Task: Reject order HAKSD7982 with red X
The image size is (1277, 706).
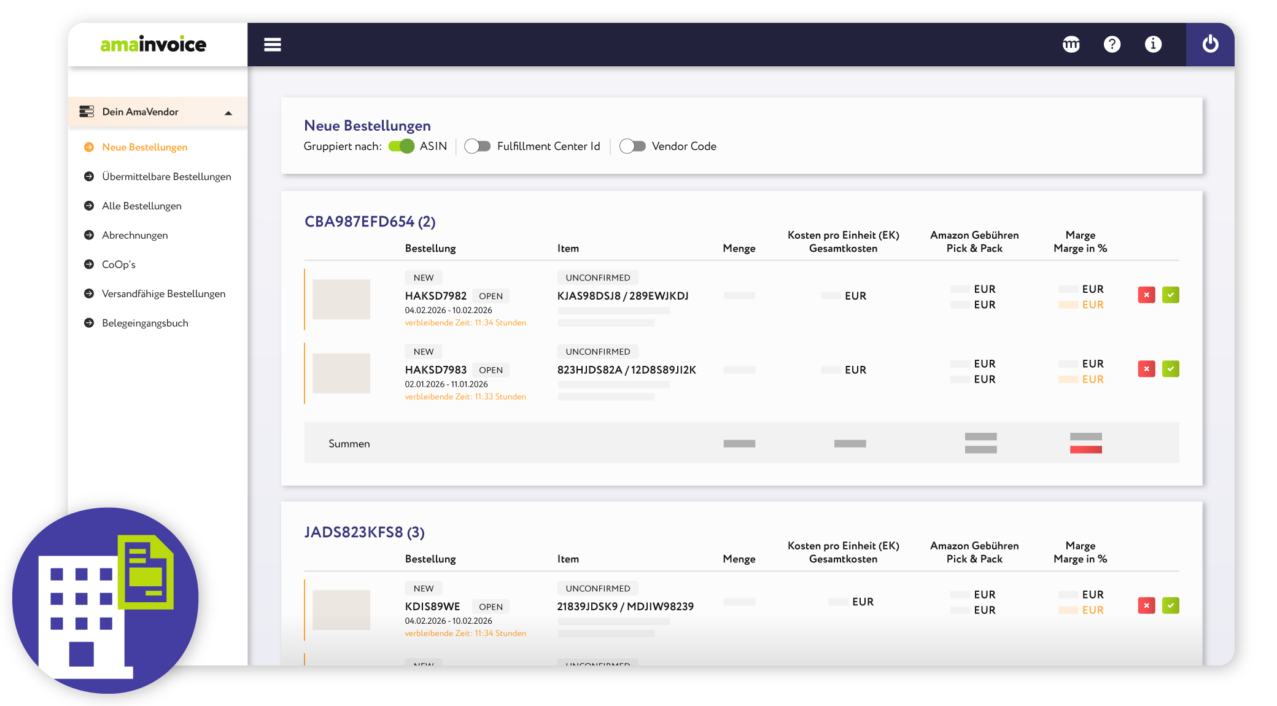Action: coord(1146,295)
